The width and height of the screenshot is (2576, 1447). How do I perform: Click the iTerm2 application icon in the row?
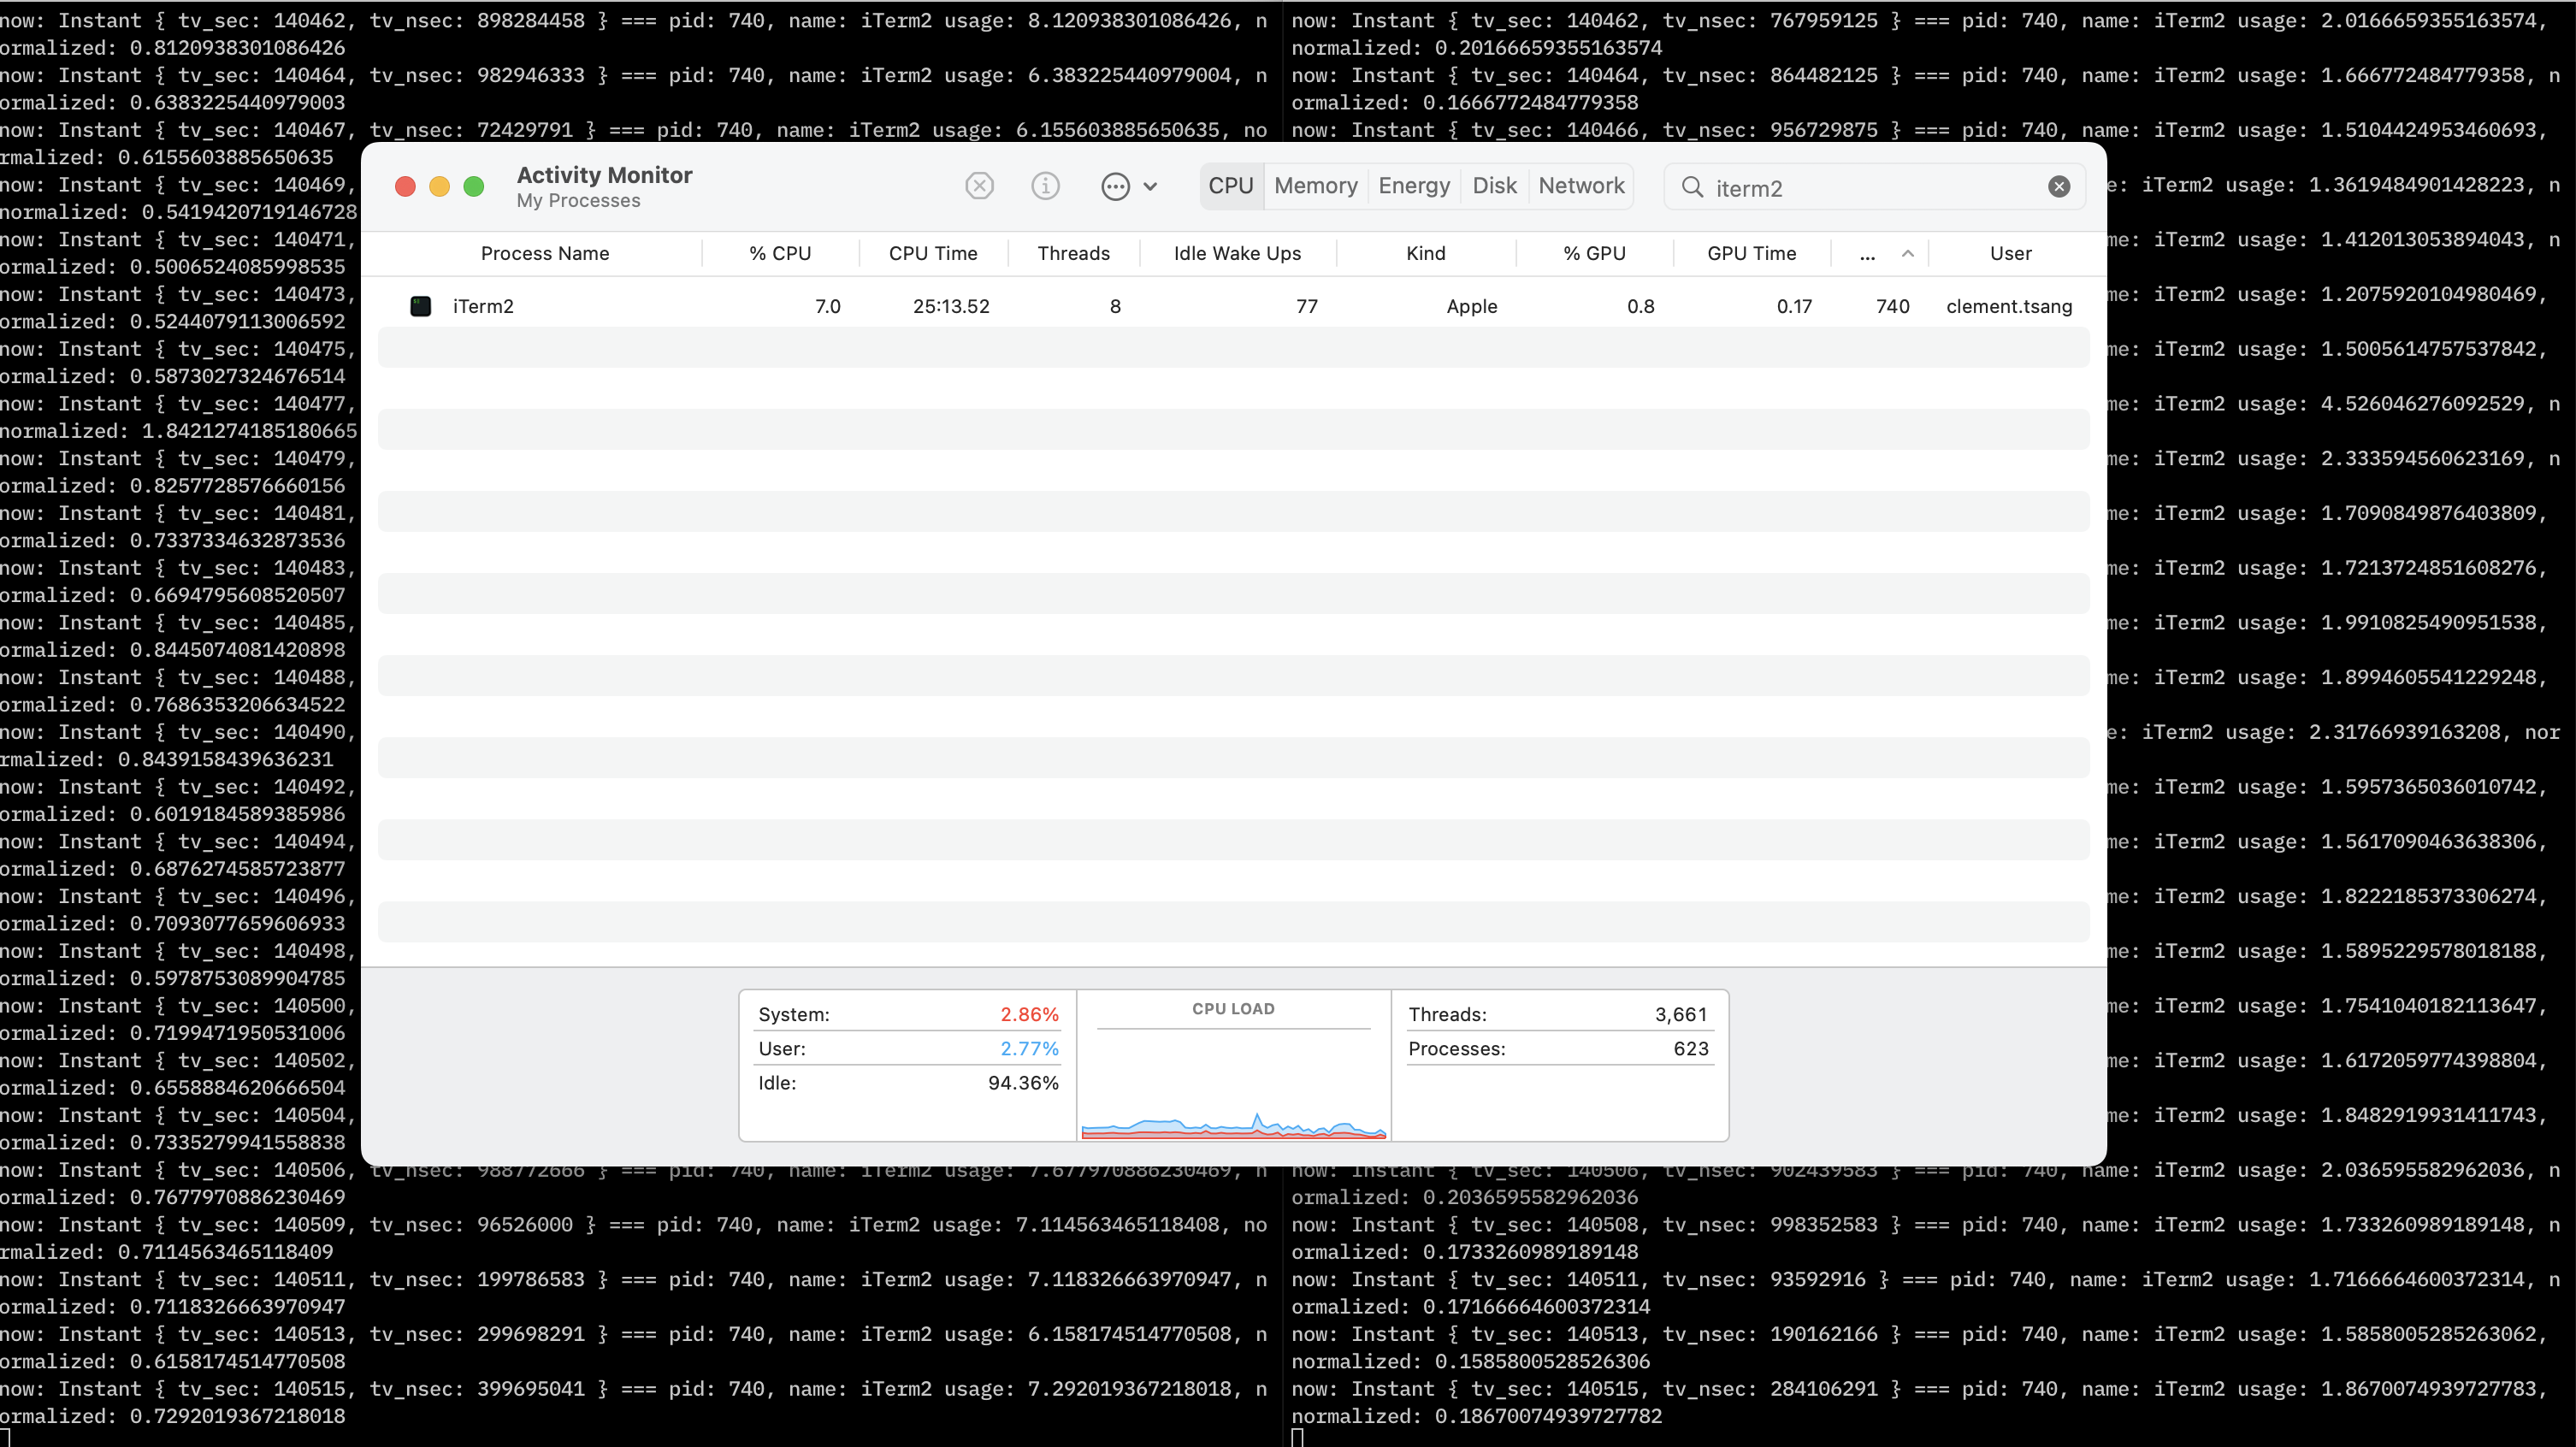(420, 306)
